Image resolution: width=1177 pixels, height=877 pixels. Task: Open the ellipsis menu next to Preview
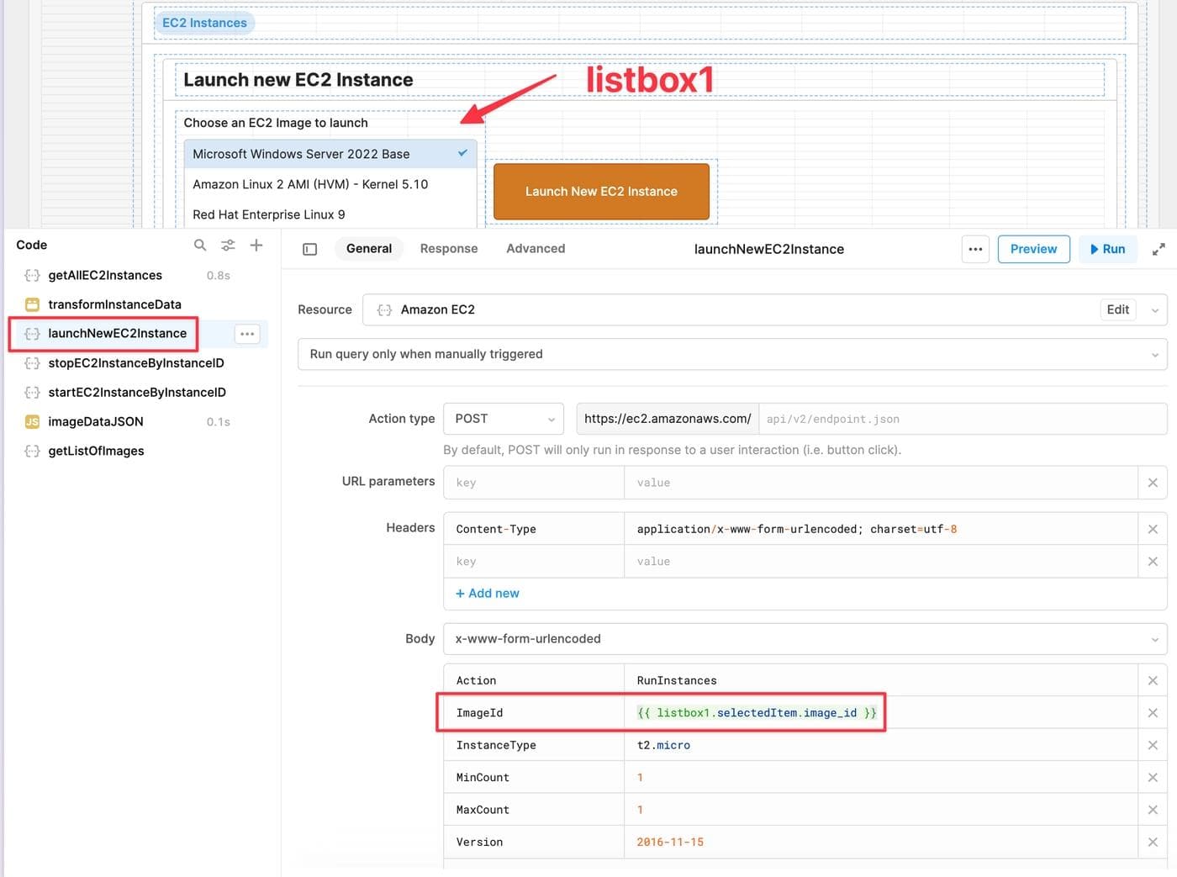tap(975, 249)
